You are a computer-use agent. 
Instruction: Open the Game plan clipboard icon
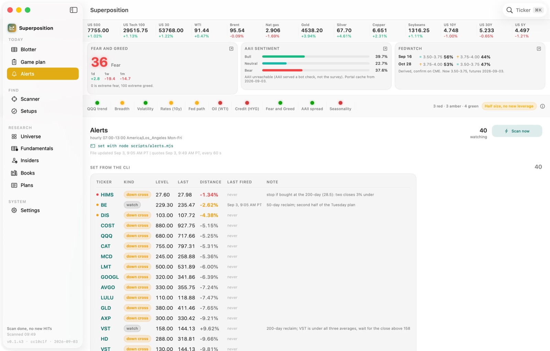click(x=14, y=62)
